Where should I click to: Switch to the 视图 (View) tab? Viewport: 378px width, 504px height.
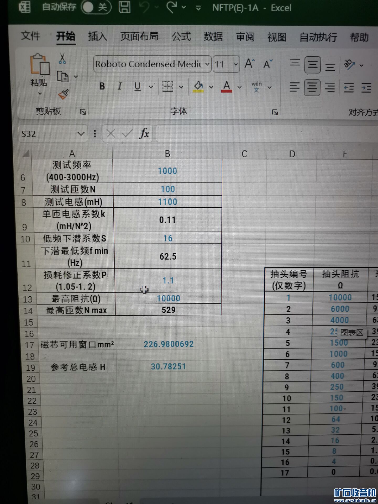(x=277, y=37)
